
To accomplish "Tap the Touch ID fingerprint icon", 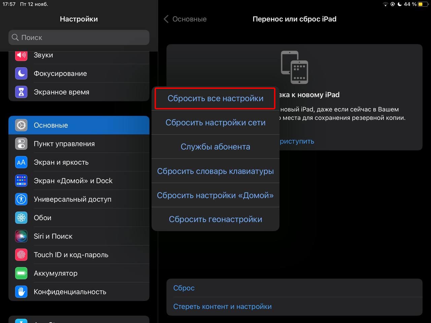I will tap(21, 255).
